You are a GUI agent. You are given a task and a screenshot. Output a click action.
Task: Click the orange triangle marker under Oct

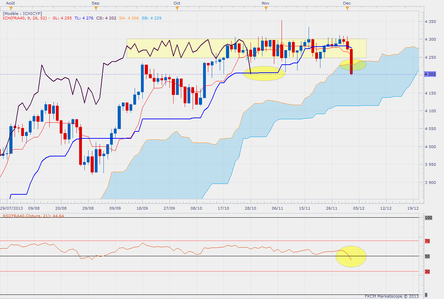[x=177, y=8]
